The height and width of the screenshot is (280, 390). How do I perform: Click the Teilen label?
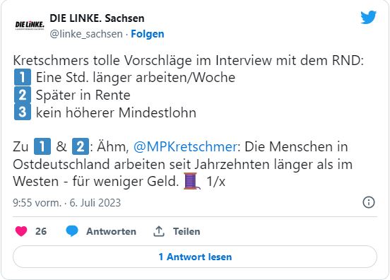pyautogui.click(x=187, y=231)
